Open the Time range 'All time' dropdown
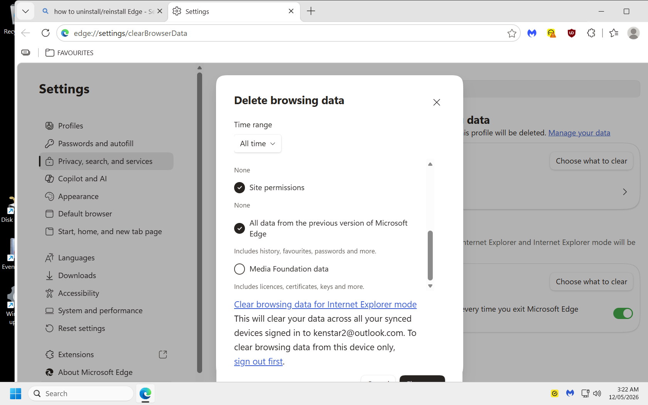Image resolution: width=648 pixels, height=405 pixels. pyautogui.click(x=258, y=143)
